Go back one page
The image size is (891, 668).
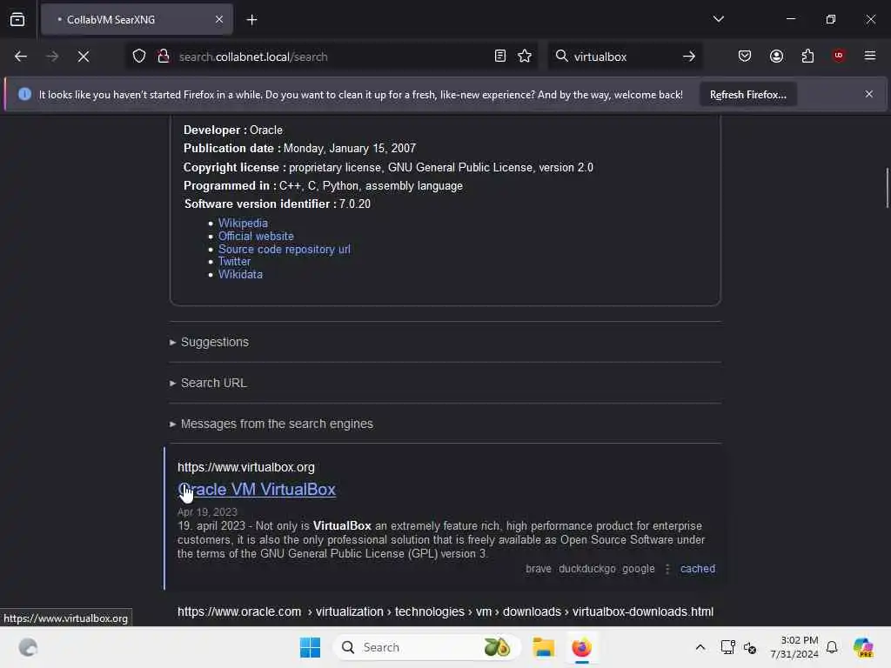[21, 57]
